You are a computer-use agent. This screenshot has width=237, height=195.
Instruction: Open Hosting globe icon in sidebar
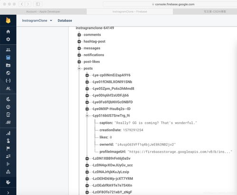point(8,73)
